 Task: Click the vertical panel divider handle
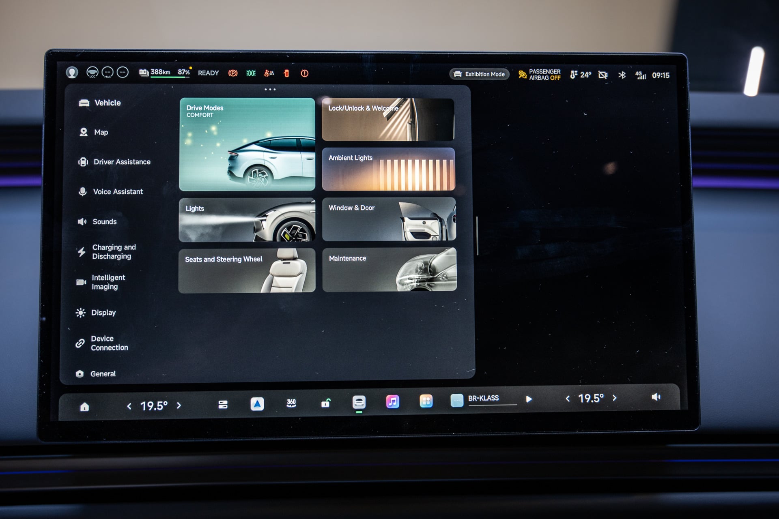477,236
